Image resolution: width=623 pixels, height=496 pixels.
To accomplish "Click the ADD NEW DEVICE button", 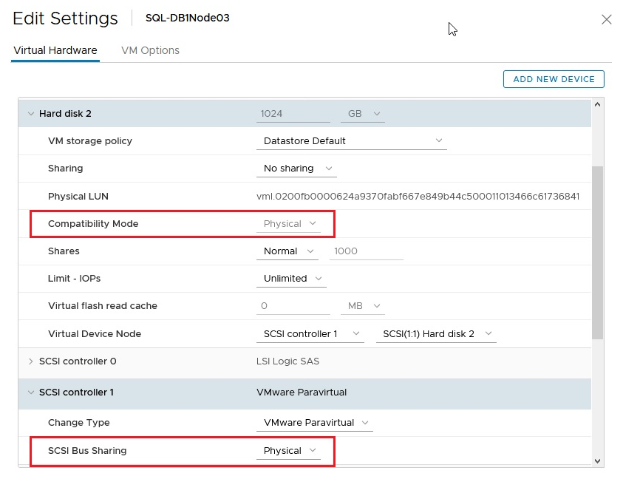I will [554, 79].
